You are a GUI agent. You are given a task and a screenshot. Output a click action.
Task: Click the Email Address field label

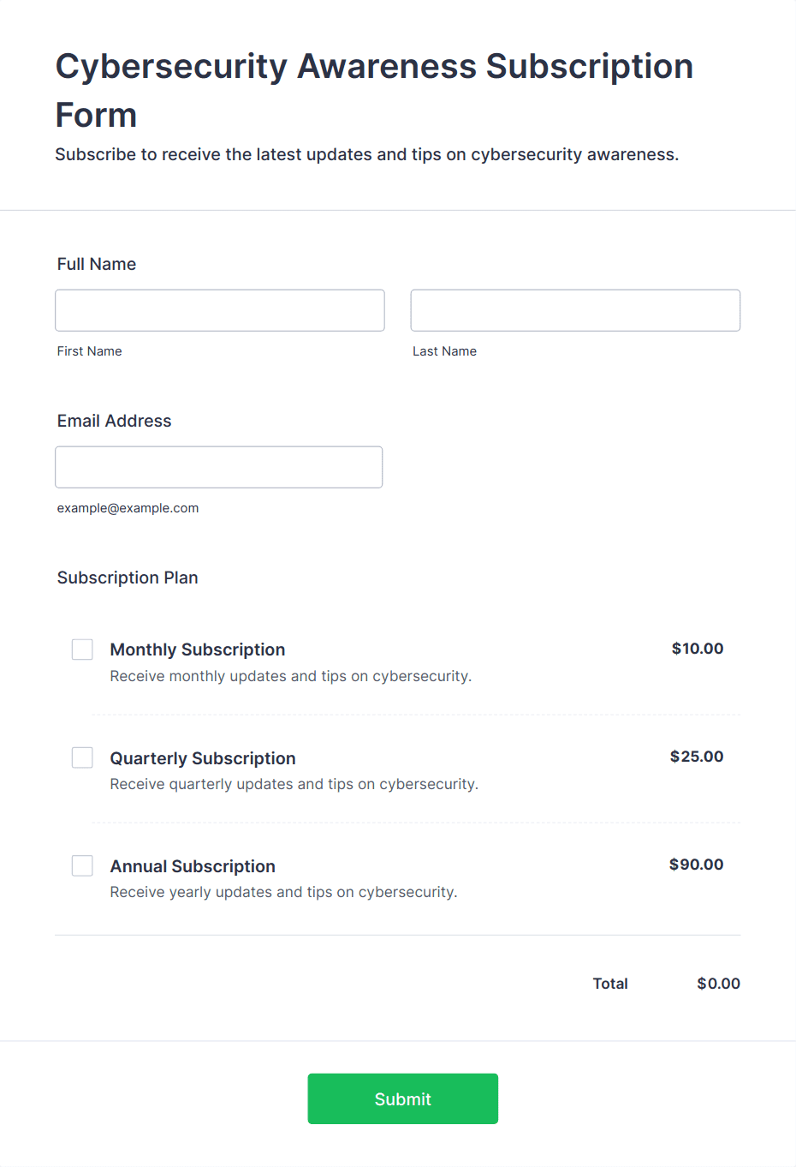115,421
